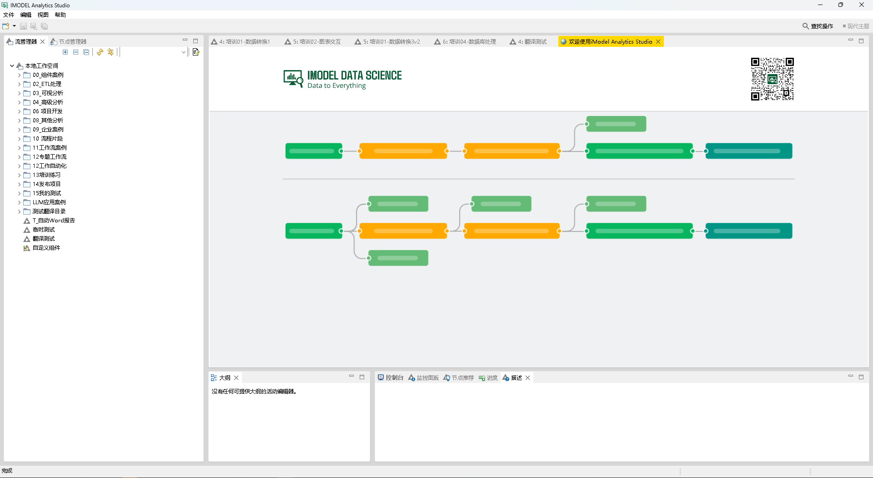Click the Save icon in main toolbar
The height and width of the screenshot is (478, 873).
tap(23, 26)
